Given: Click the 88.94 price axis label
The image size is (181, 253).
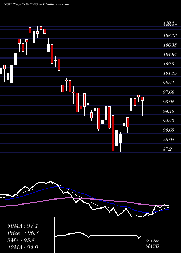Looking at the screenshot, I should pos(169,140).
